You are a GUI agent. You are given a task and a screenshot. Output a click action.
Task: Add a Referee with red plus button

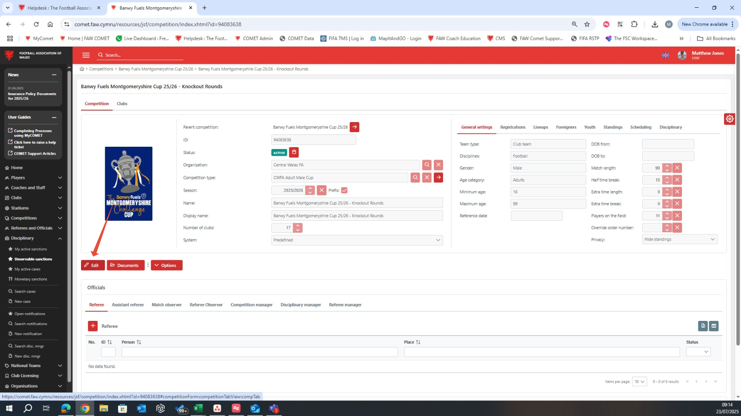coord(92,326)
